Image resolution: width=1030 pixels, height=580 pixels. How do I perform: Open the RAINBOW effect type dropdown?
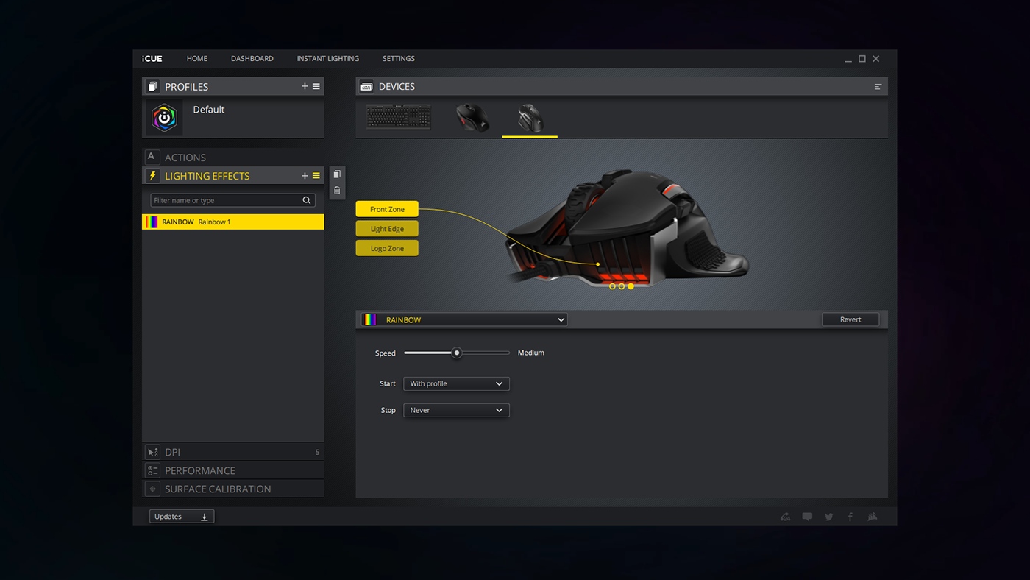464,320
